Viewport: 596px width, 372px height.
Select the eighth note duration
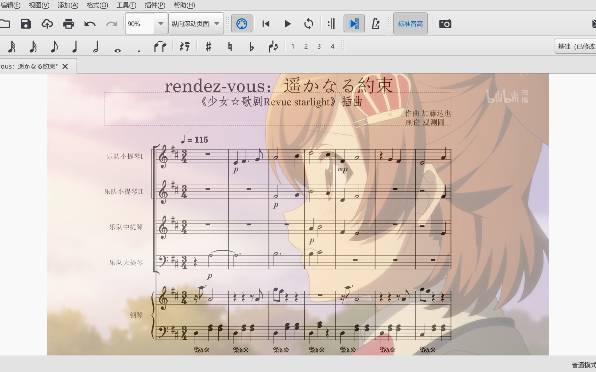pyautogui.click(x=54, y=46)
